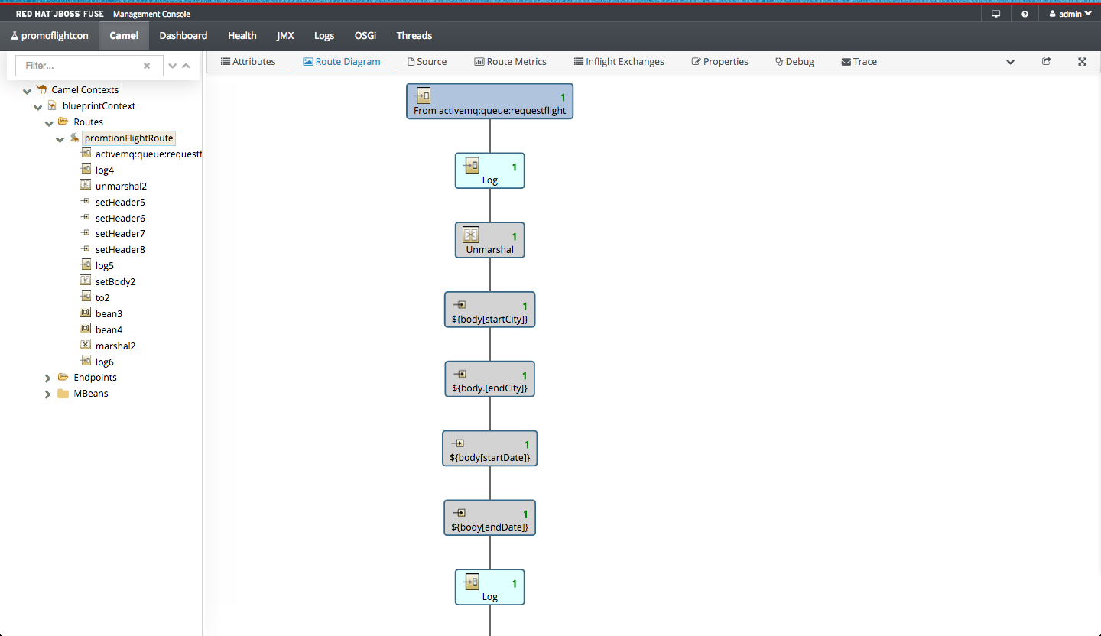This screenshot has height=636, width=1101.
Task: Click the share/export arrow icon
Action: [1047, 62]
